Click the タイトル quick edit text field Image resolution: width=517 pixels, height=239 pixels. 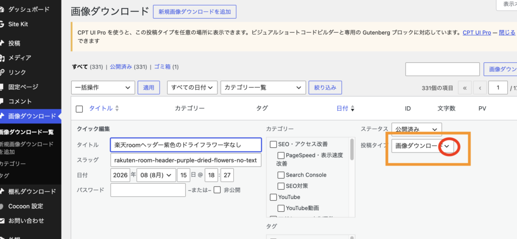(186, 144)
